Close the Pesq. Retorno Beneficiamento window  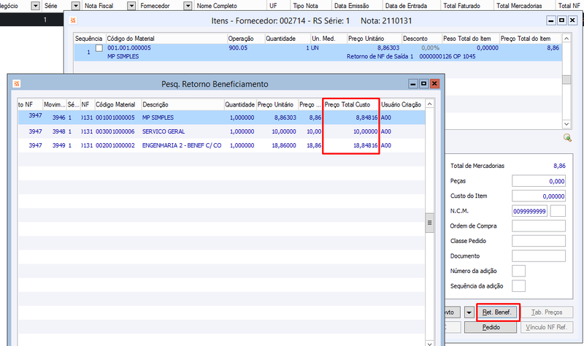coord(434,83)
